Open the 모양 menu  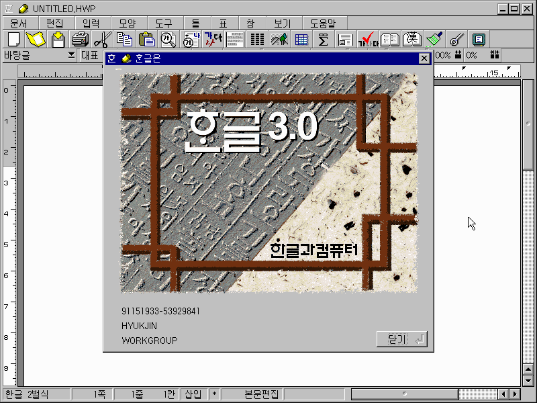pyautogui.click(x=128, y=24)
